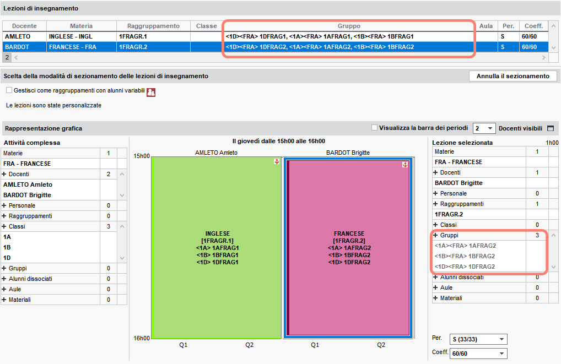Sort lessons by Materia column header

tap(81, 26)
